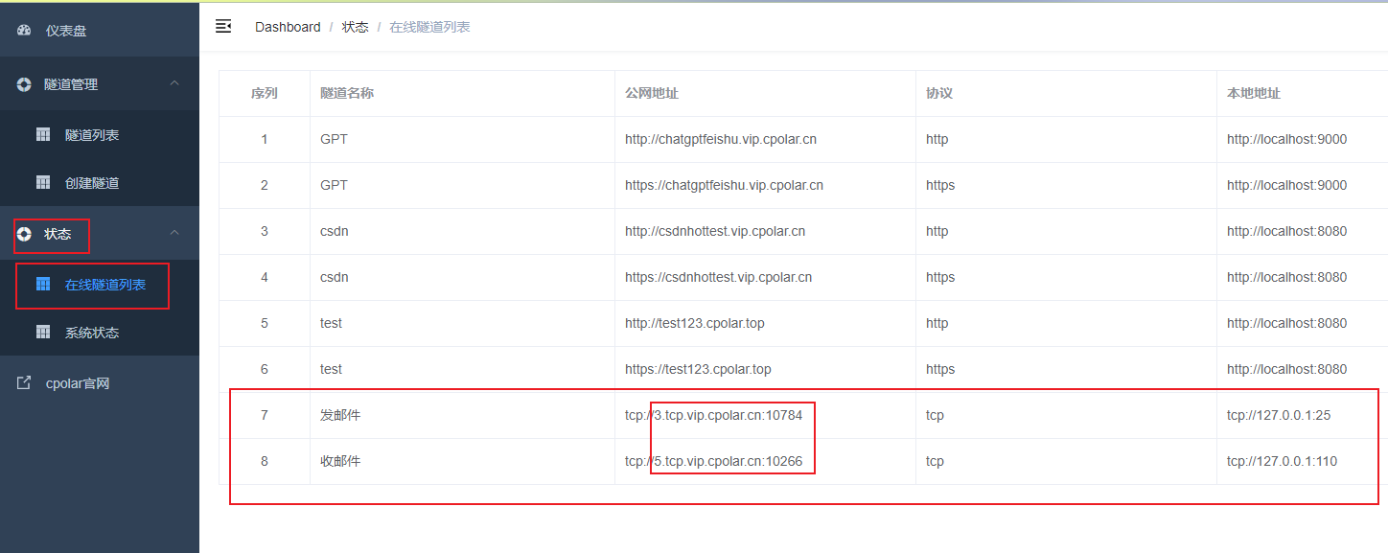
Task: Click GPT tunnel name in row 1
Action: coord(334,139)
